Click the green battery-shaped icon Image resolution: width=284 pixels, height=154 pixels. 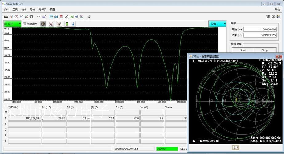(x=67, y=24)
